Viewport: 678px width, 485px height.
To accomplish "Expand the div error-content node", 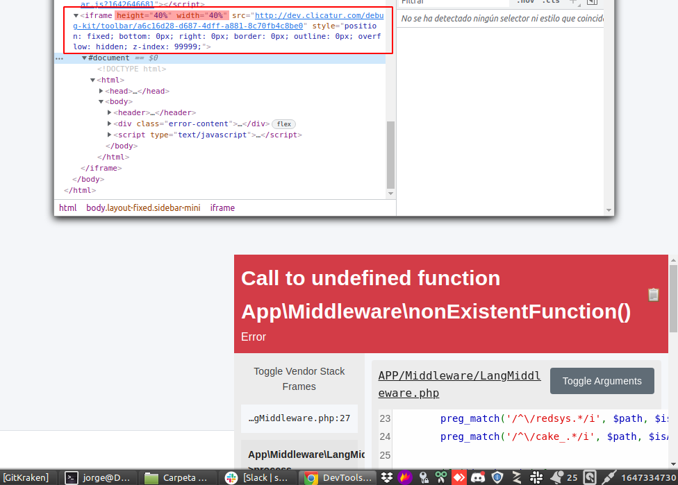I will pyautogui.click(x=109, y=124).
